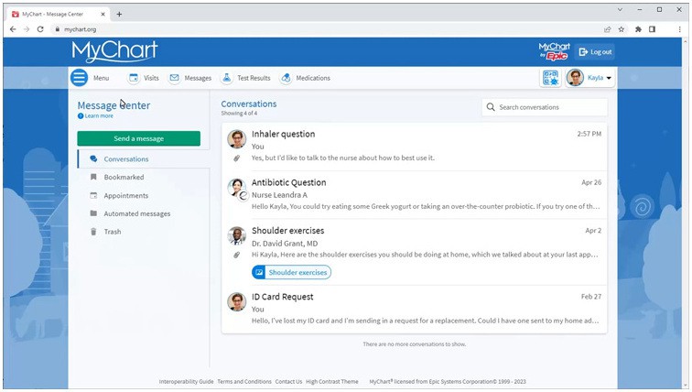
Task: Click the search magnifier icon
Action: click(x=491, y=107)
